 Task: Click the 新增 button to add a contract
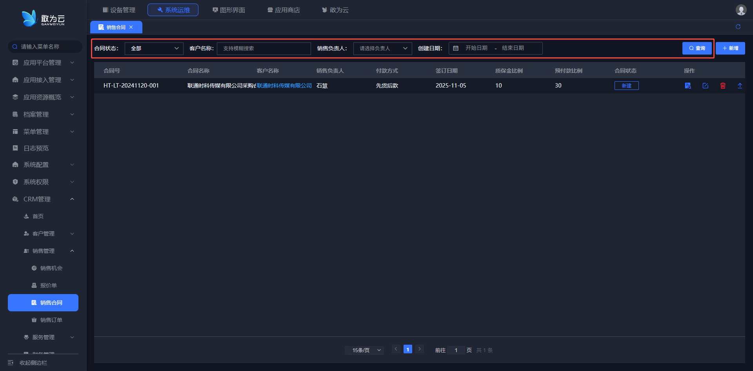point(730,48)
